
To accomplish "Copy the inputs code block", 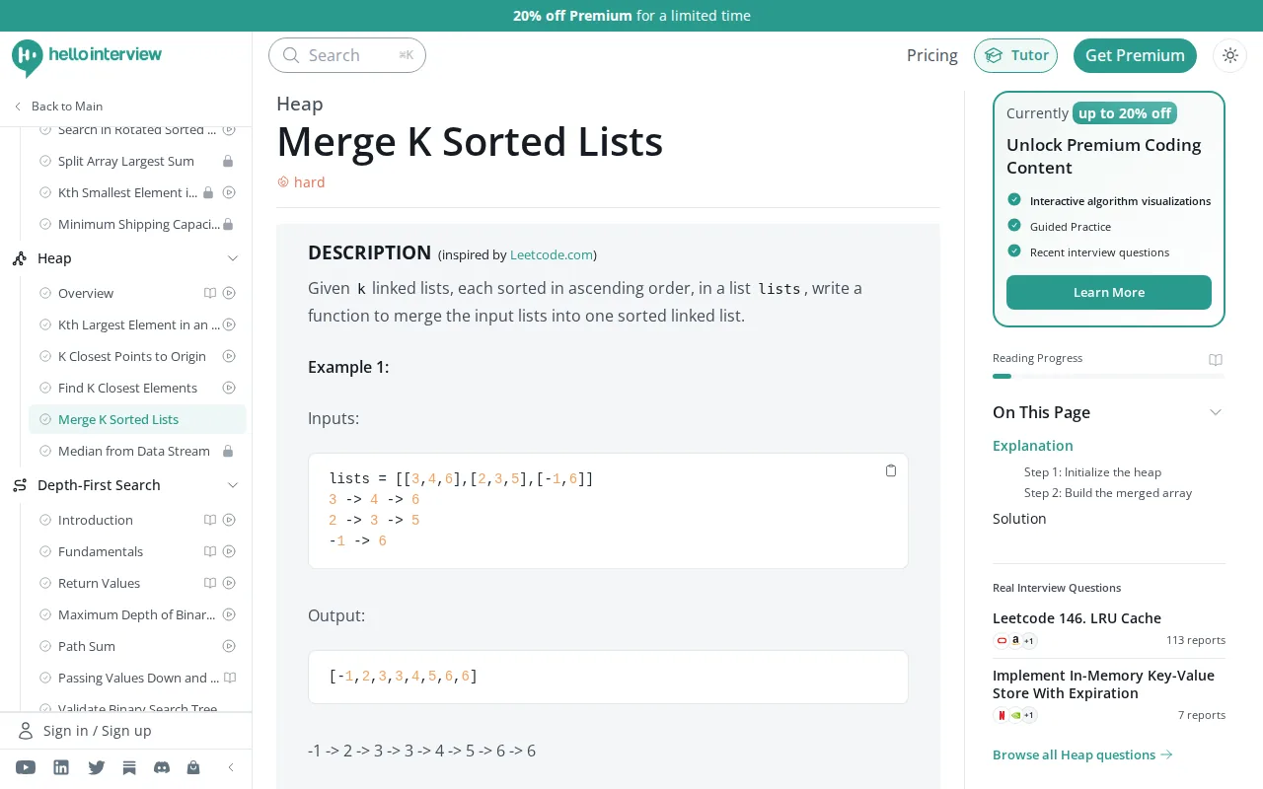I will click(x=891, y=470).
